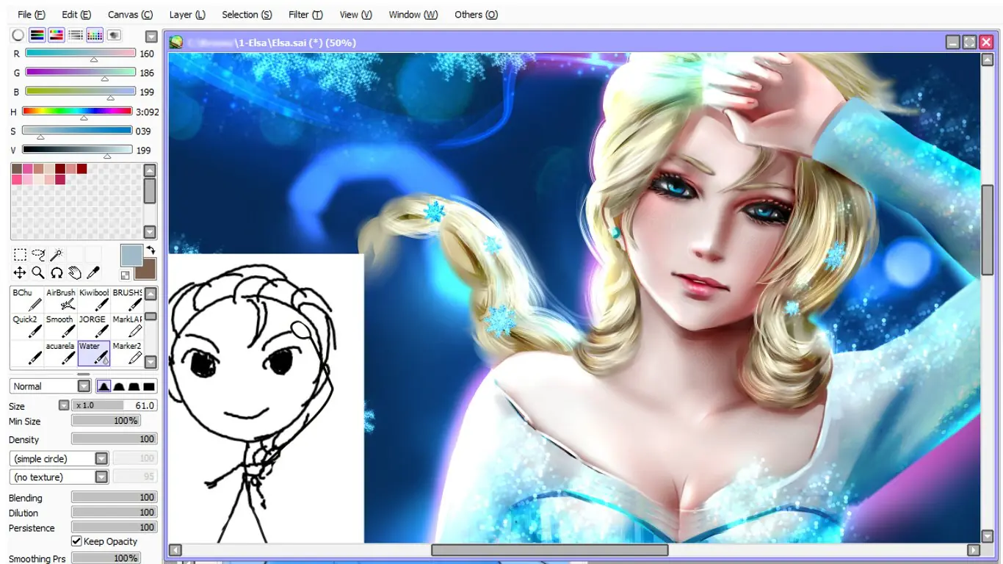
Task: Toggle the color wheel panel icon
Action: point(18,35)
